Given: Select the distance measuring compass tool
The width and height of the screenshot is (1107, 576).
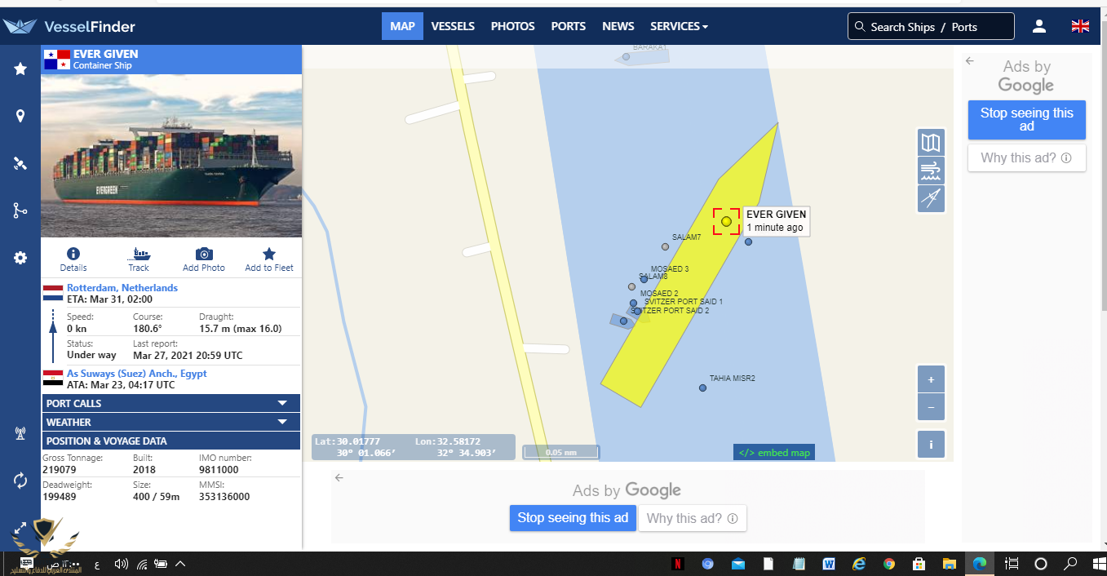Looking at the screenshot, I should pos(931,198).
